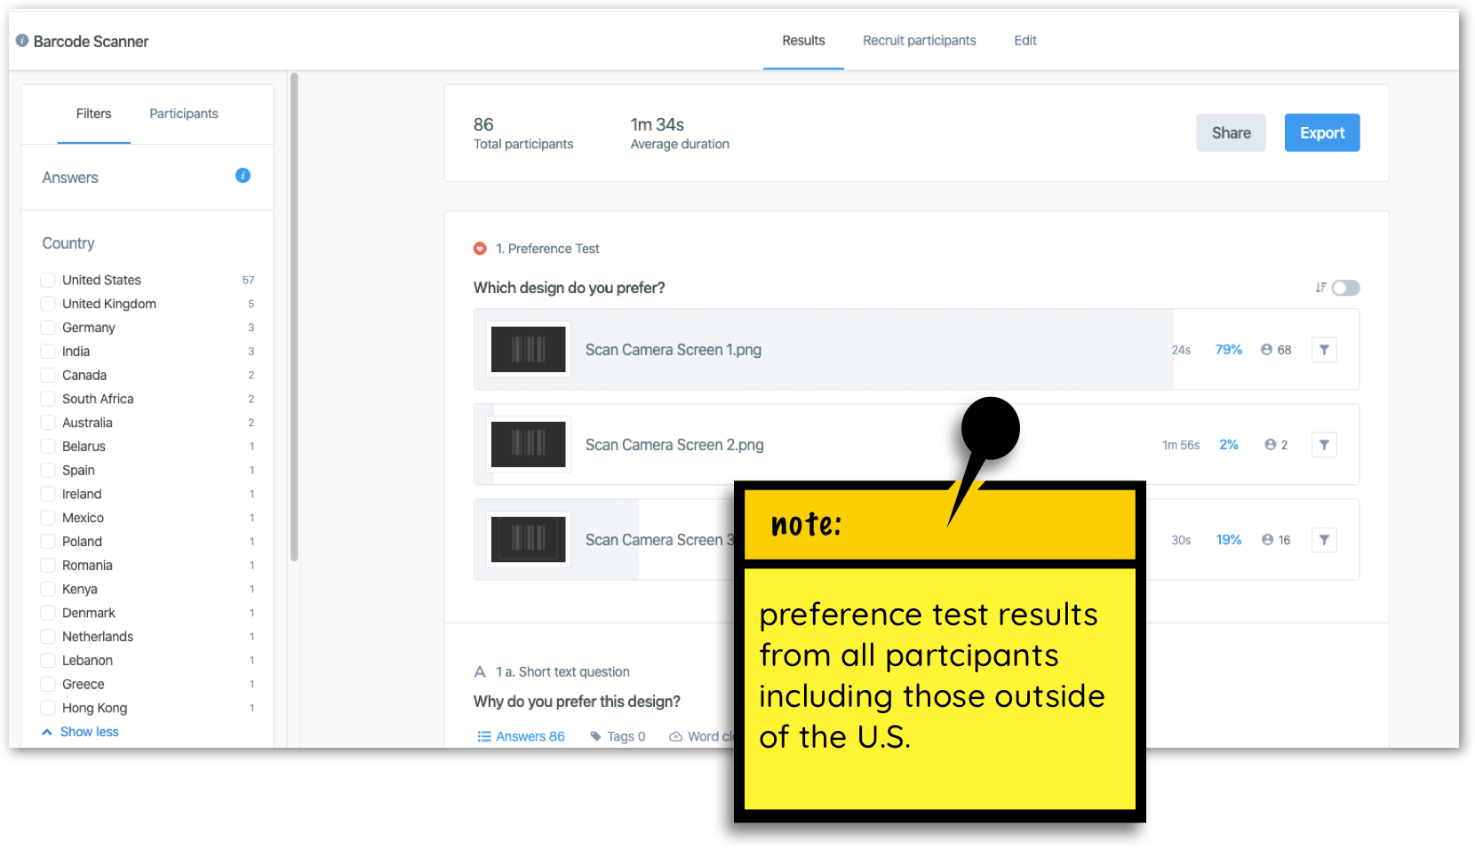Open the Edit tab
The height and width of the screenshot is (849, 1475).
pyautogui.click(x=1025, y=41)
